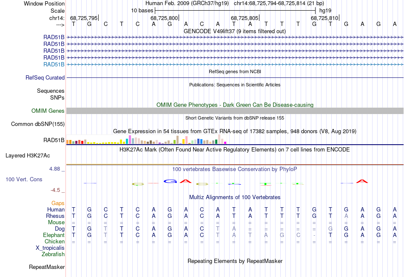Click position marker 68,725,810

click(324, 18)
